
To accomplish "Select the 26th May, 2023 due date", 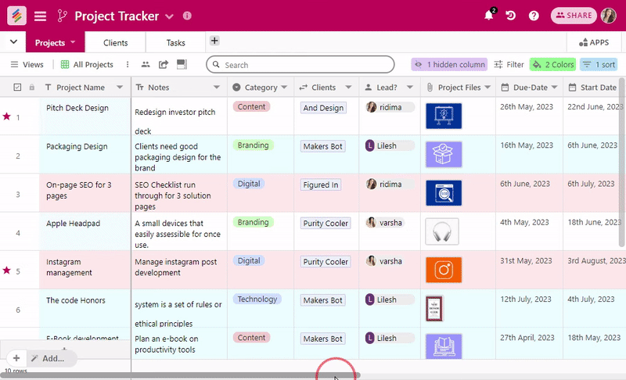I will (526, 107).
